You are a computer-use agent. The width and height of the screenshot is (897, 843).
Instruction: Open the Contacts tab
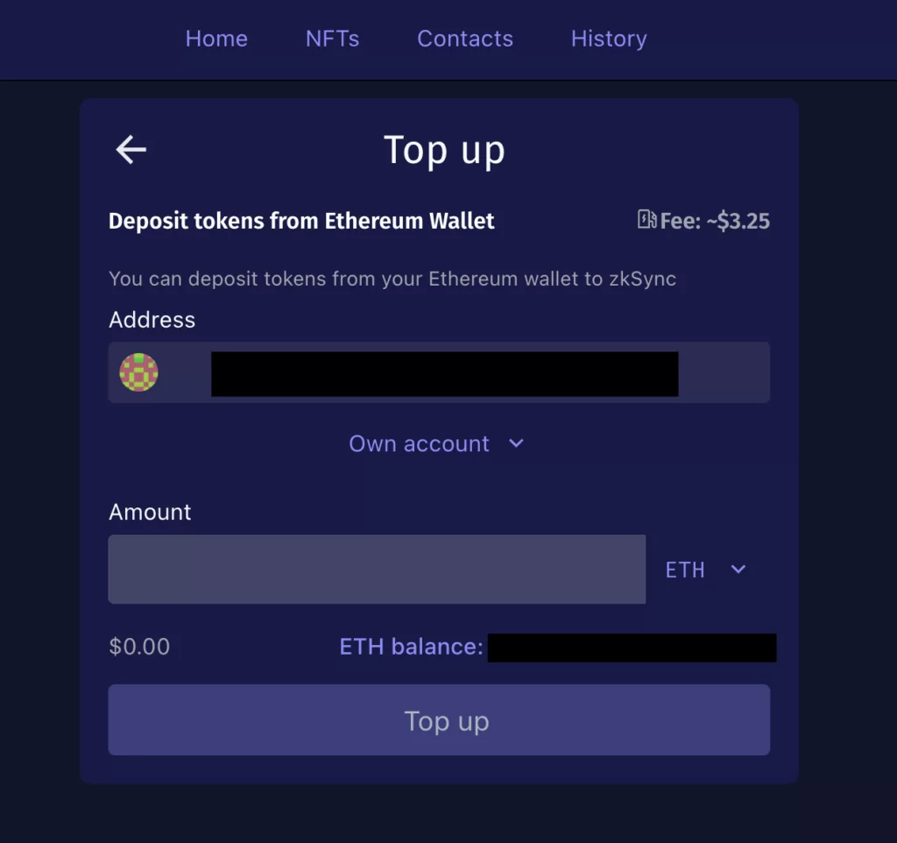[465, 39]
